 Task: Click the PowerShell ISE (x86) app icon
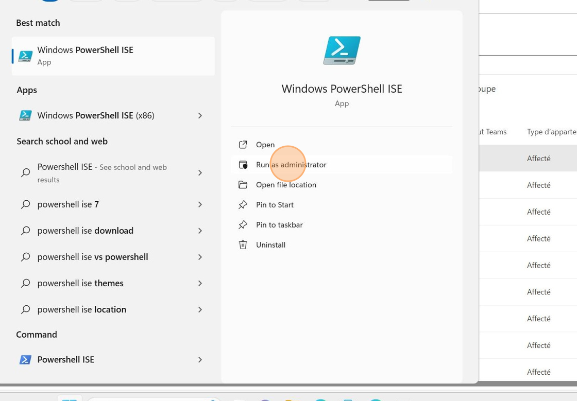point(25,115)
